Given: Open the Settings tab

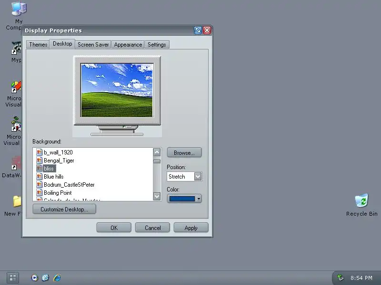Looking at the screenshot, I should (157, 45).
